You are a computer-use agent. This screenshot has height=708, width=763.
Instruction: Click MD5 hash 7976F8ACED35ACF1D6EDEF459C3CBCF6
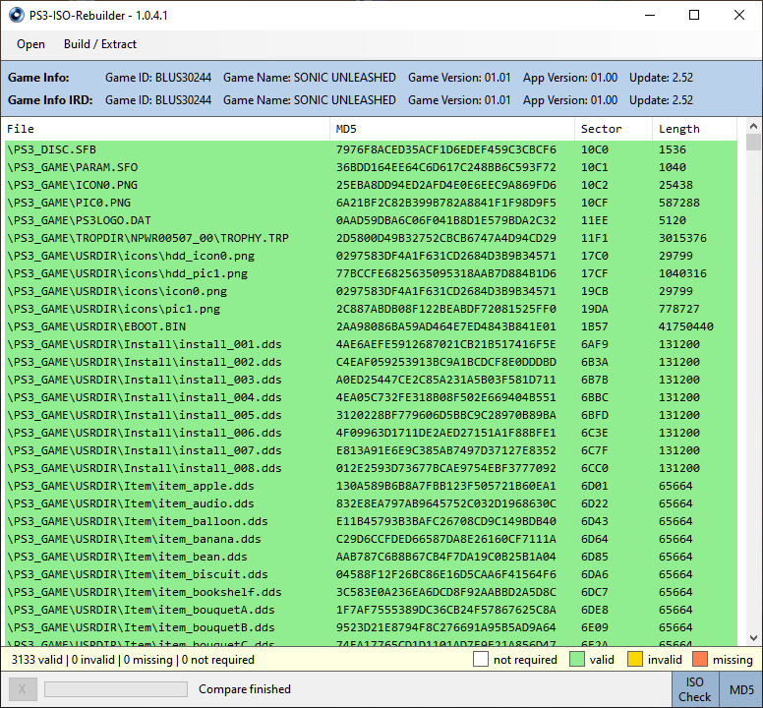coord(445,149)
